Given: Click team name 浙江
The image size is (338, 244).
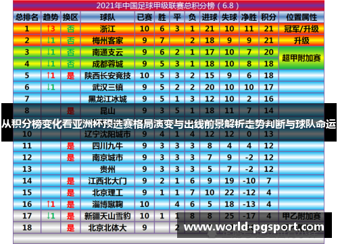Looking at the screenshot, I should pos(107,29).
